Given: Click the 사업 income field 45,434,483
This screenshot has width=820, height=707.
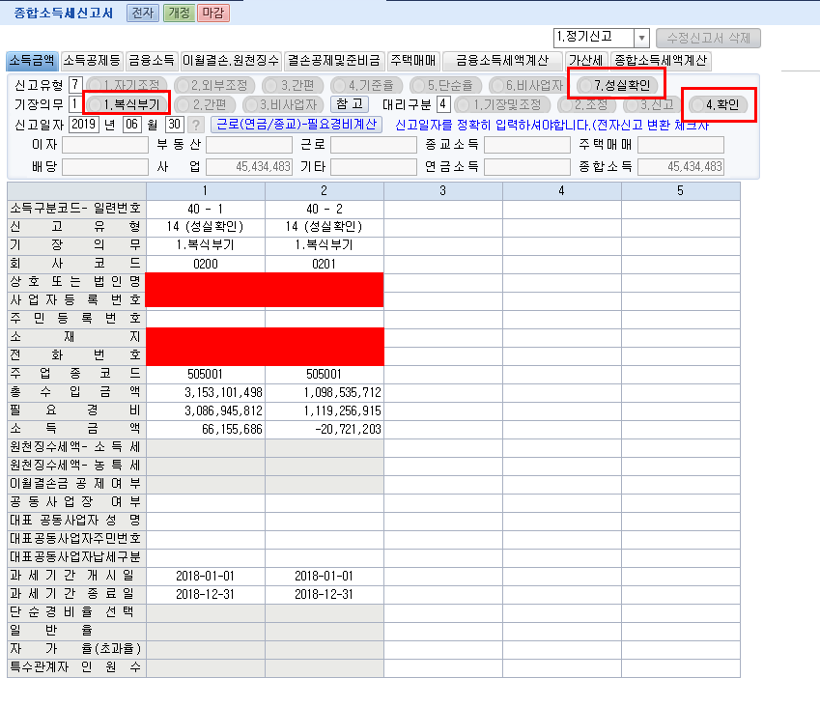Looking at the screenshot, I should click(249, 167).
